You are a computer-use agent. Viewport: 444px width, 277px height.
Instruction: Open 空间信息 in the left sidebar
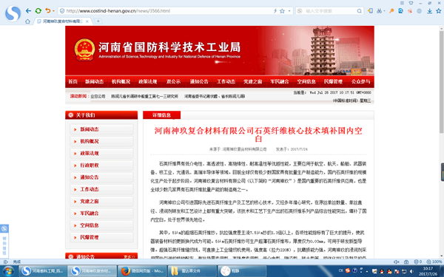pos(101,225)
